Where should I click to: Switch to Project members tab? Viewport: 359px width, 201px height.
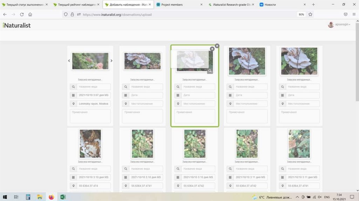point(179,5)
